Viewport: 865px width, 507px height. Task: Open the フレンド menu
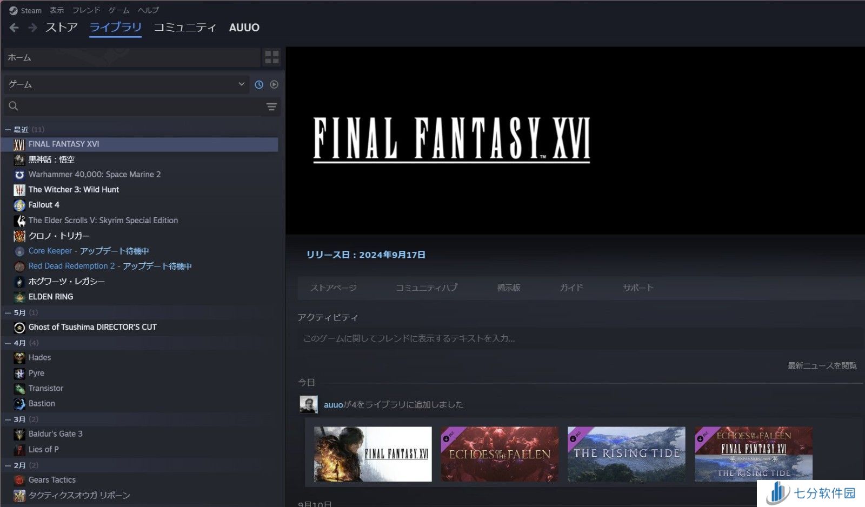86,10
